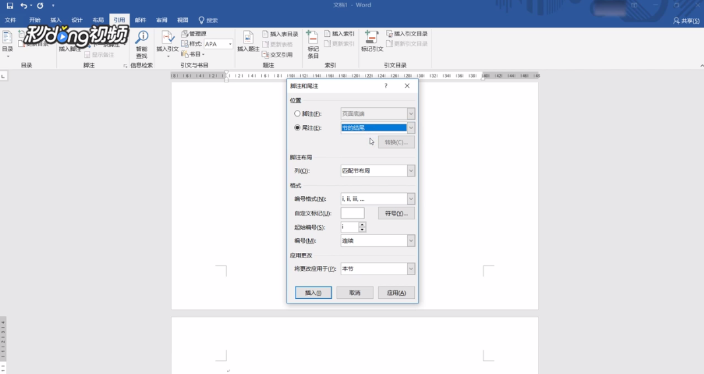704x374 pixels.
Task: Click the Redo icon in quick access toolbar
Action: click(x=40, y=6)
